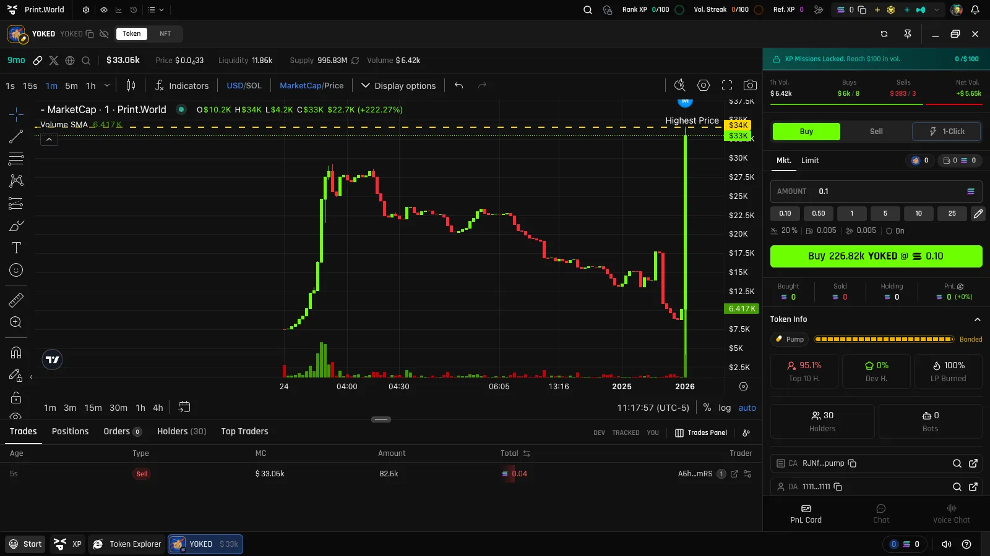Select the crosshair cursor tool

[16, 114]
